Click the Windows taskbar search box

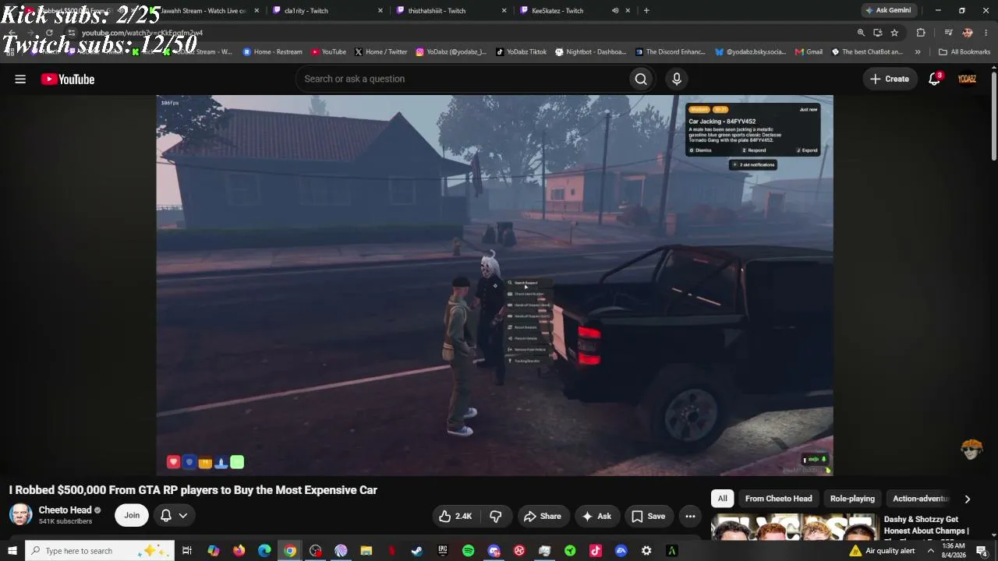101,551
